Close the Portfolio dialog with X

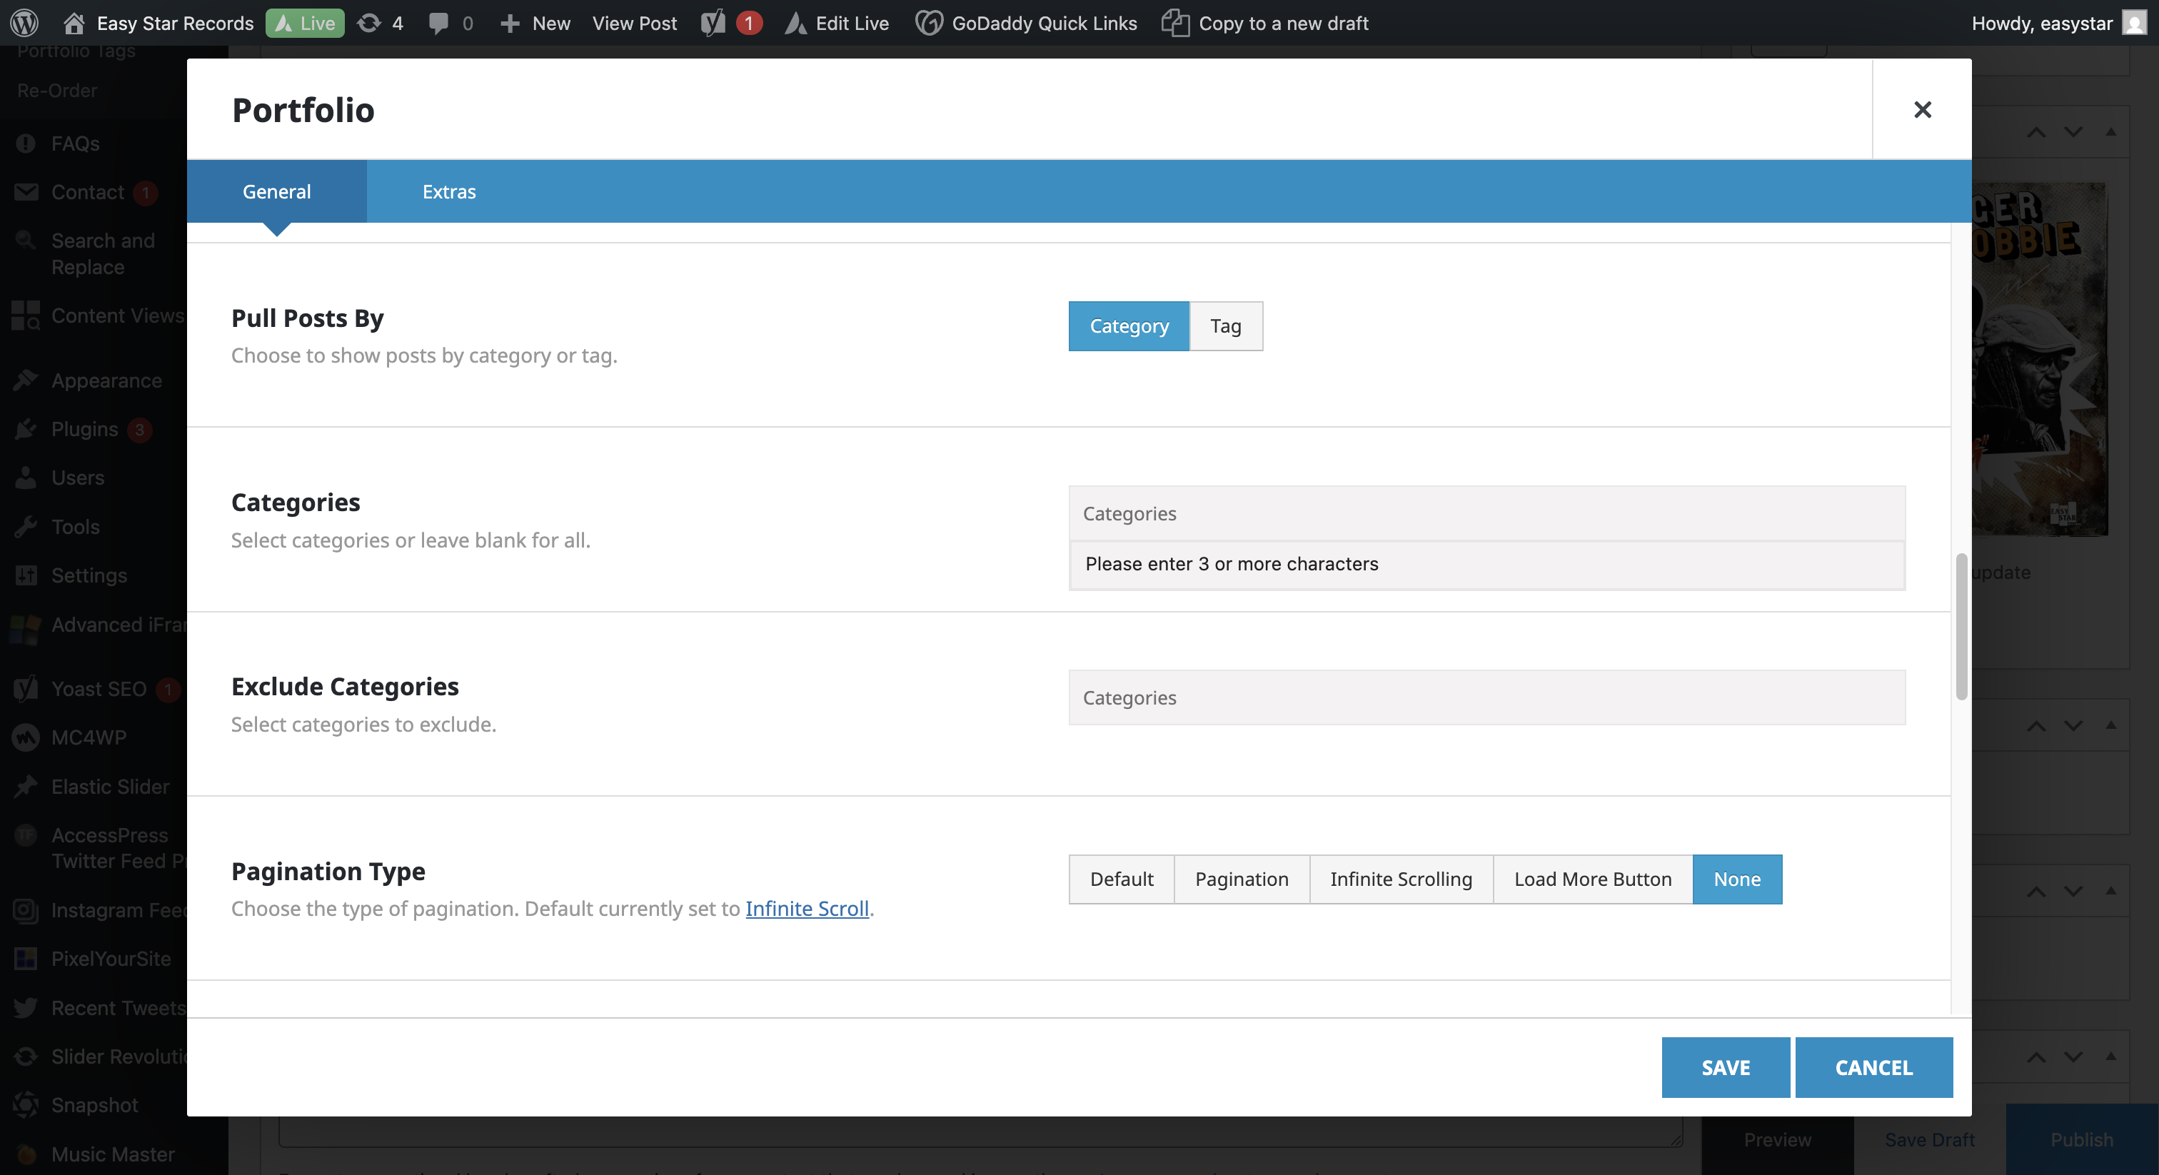coord(1922,110)
